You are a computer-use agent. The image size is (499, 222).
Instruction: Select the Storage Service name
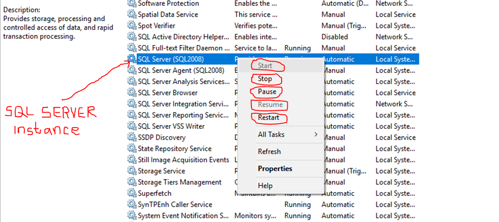(161, 171)
